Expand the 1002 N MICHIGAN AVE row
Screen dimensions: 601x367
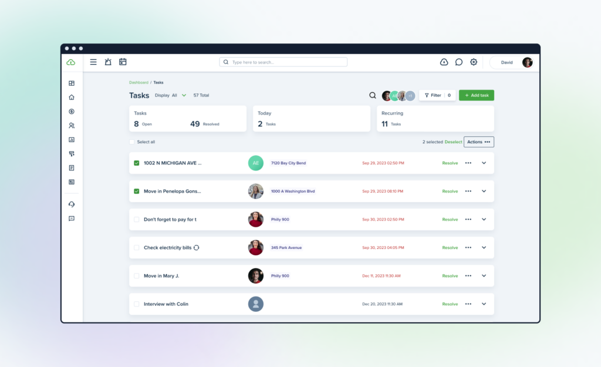pos(484,163)
